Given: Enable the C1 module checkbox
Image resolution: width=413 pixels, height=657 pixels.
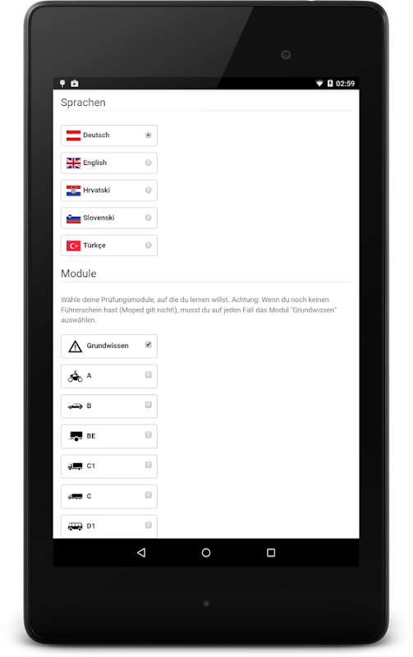Looking at the screenshot, I should [x=149, y=465].
